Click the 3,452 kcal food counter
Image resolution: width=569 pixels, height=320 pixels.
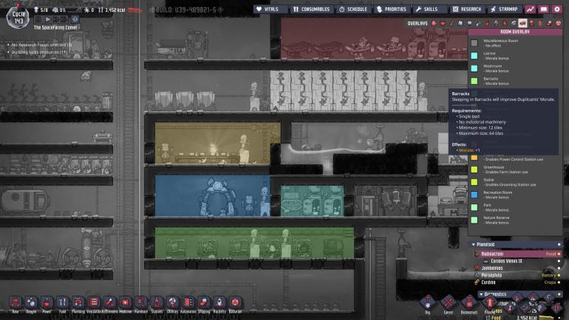pos(112,10)
